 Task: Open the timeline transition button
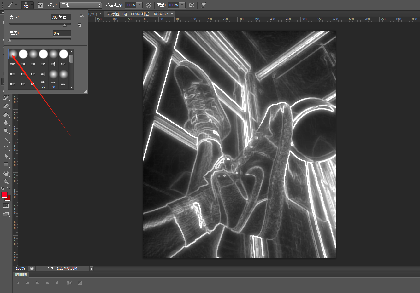click(80, 283)
